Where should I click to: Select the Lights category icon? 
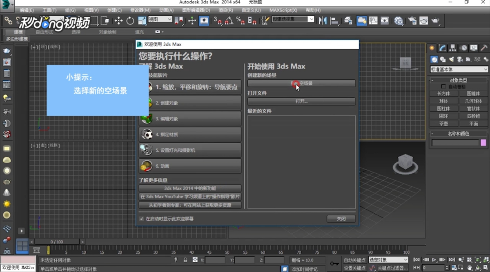[x=451, y=59]
